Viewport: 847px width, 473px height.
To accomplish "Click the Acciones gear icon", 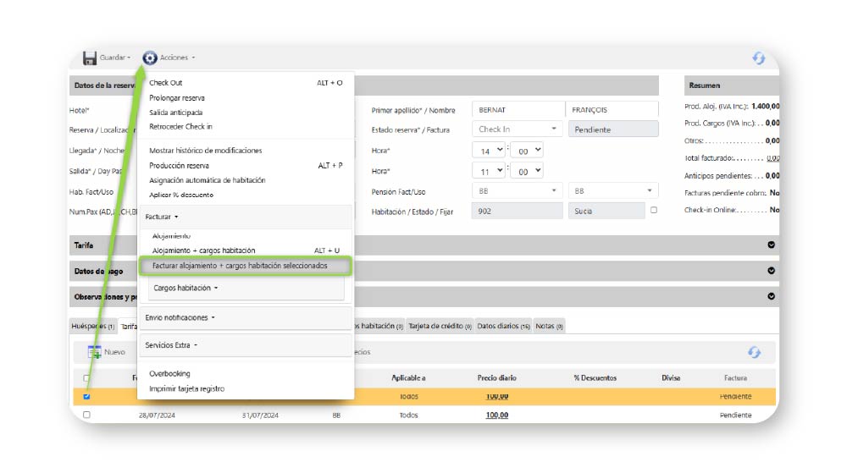I will point(150,58).
